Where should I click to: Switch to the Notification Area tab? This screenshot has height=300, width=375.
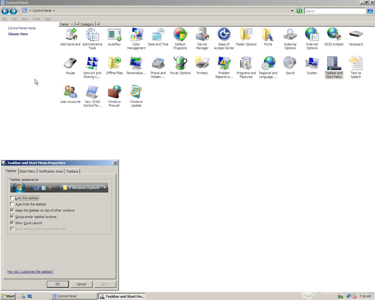pyautogui.click(x=51, y=171)
